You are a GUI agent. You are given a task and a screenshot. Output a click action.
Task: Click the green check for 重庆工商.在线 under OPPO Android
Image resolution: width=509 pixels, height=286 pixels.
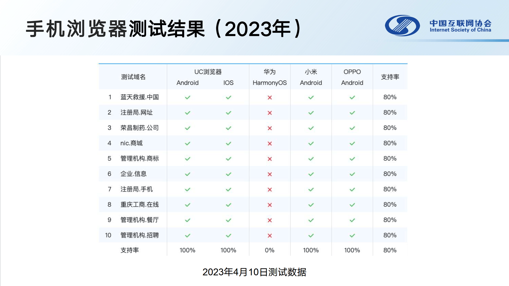pos(352,205)
